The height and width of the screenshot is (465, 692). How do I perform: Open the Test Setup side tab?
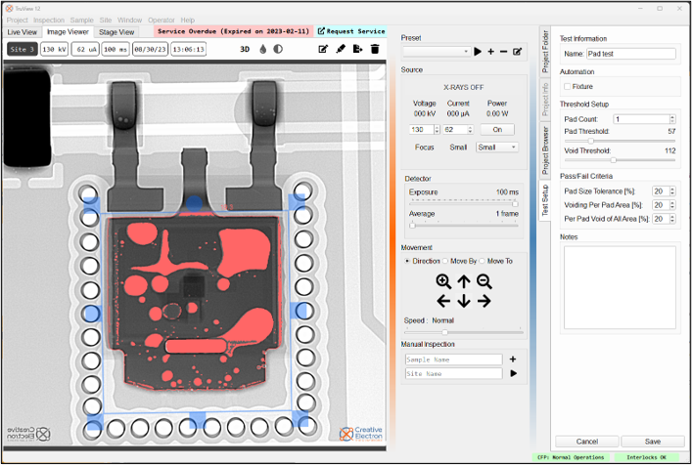545,200
